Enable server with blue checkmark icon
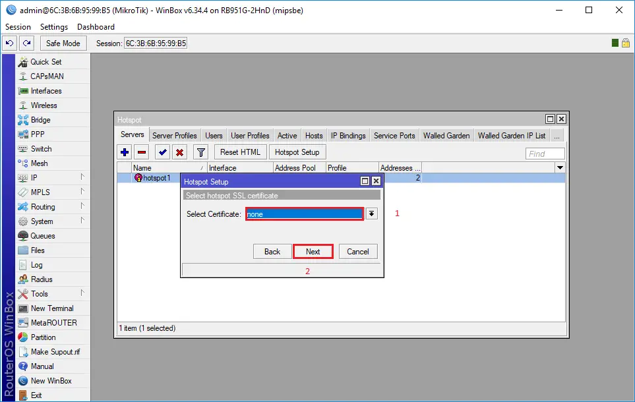This screenshot has height=402, width=635. [x=163, y=152]
